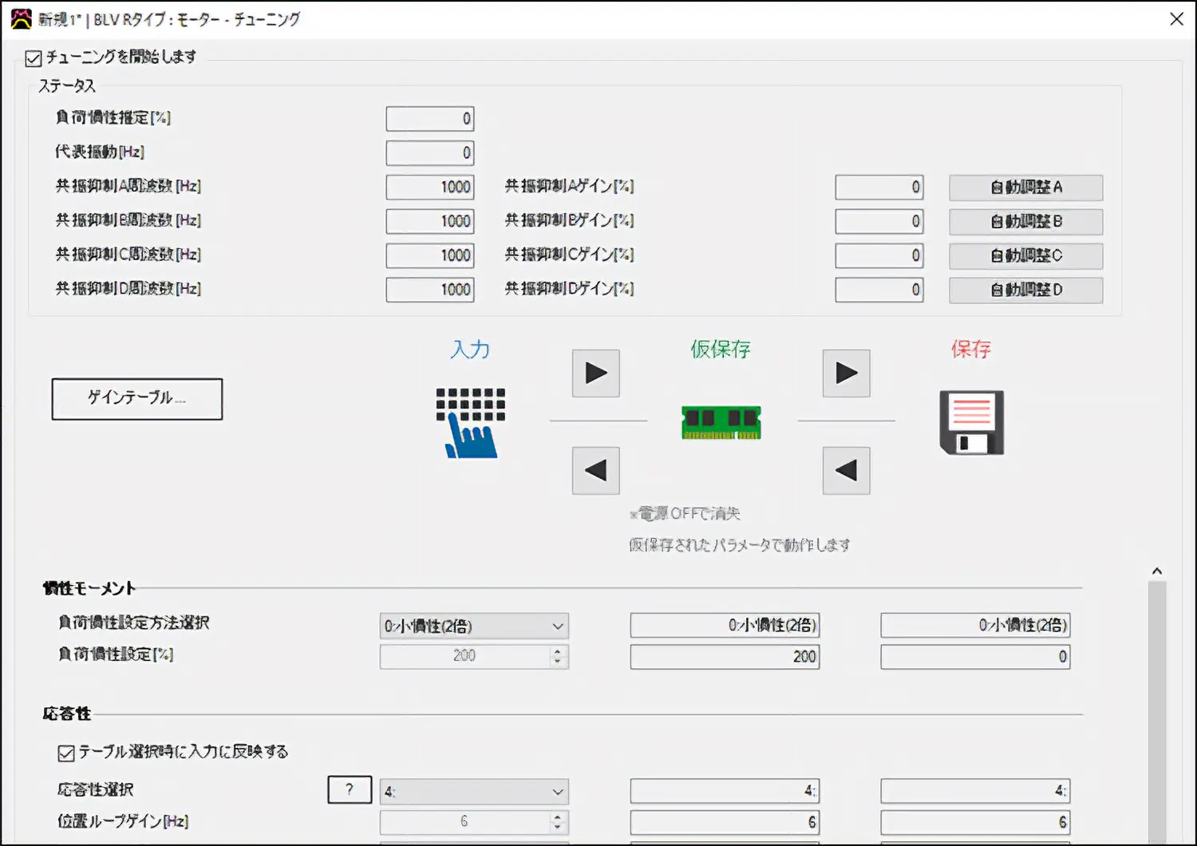
Task: Click the memory module icon under 仮保存
Action: pyautogui.click(x=721, y=421)
